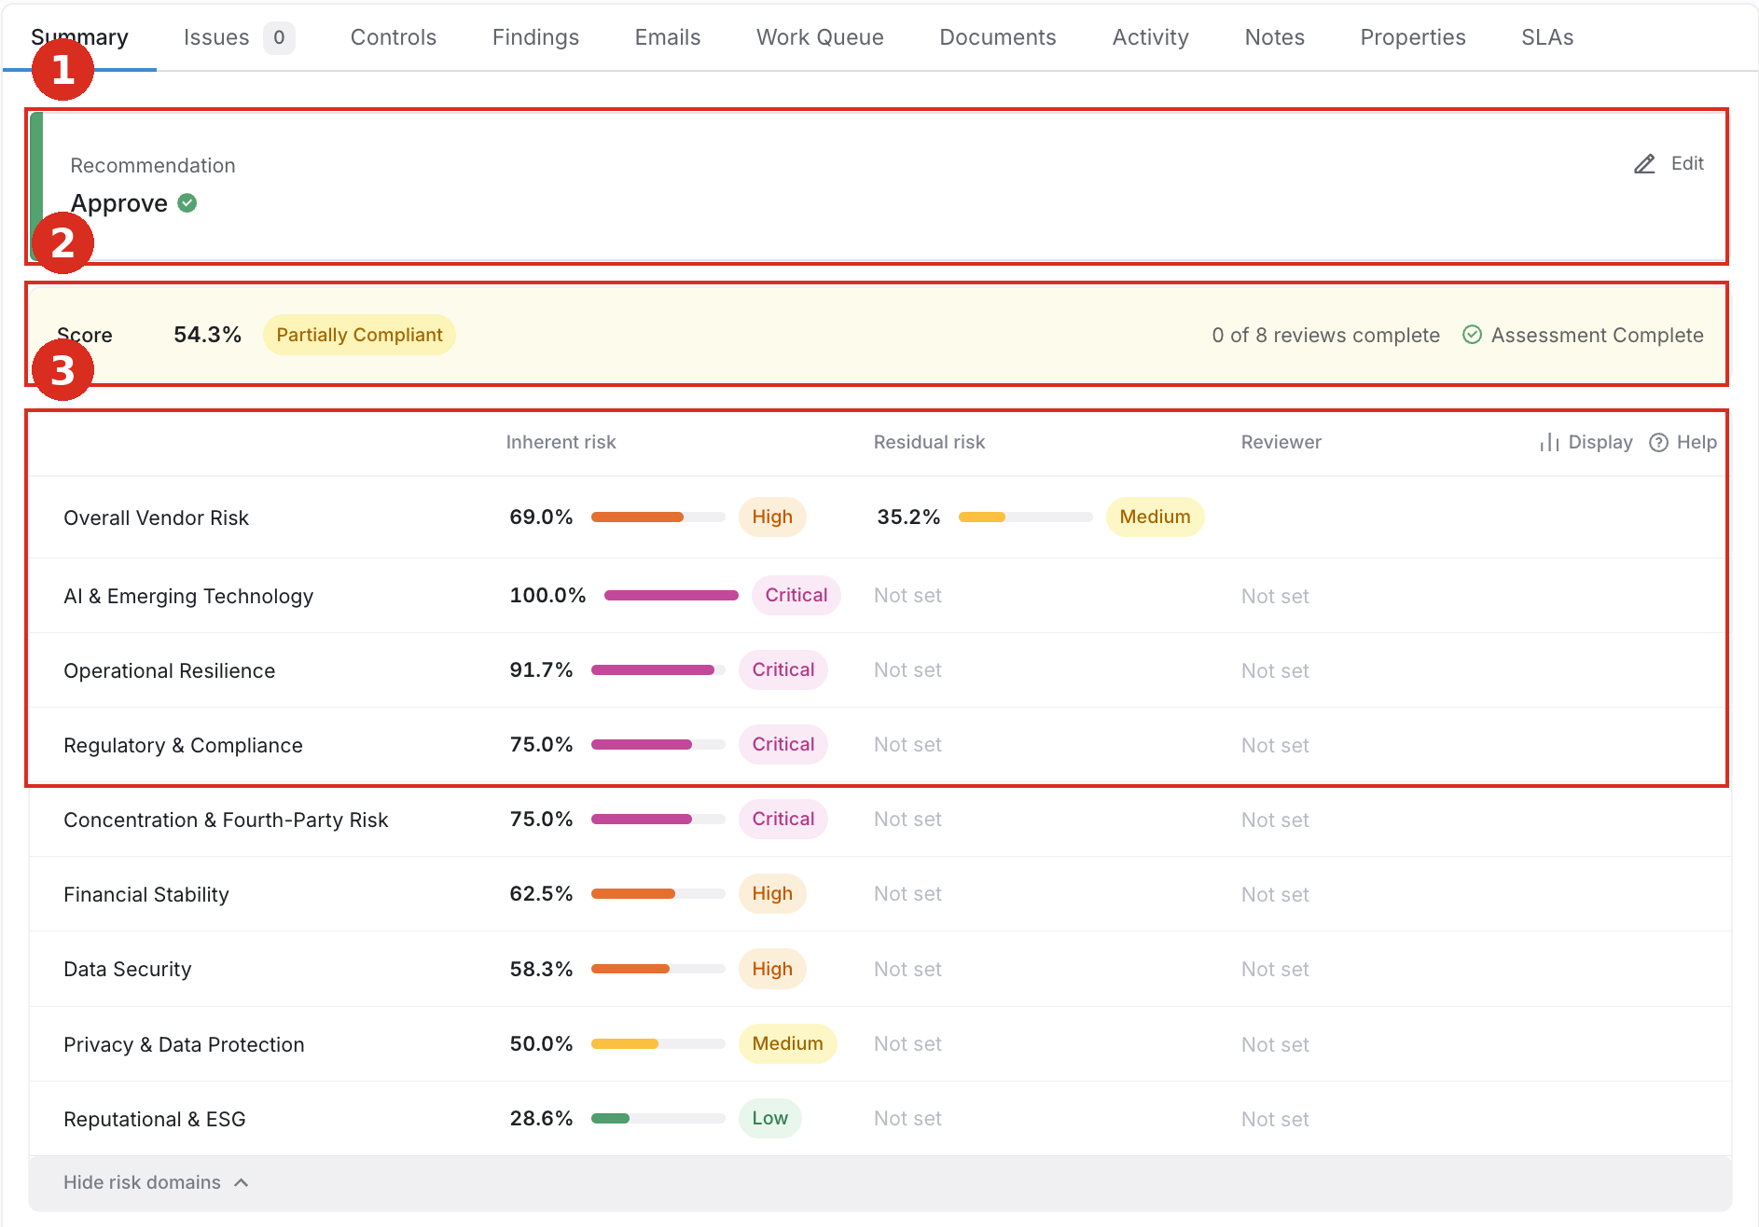Select the Operational Resilience row label
Viewport: 1759px width, 1227px height.
click(169, 670)
